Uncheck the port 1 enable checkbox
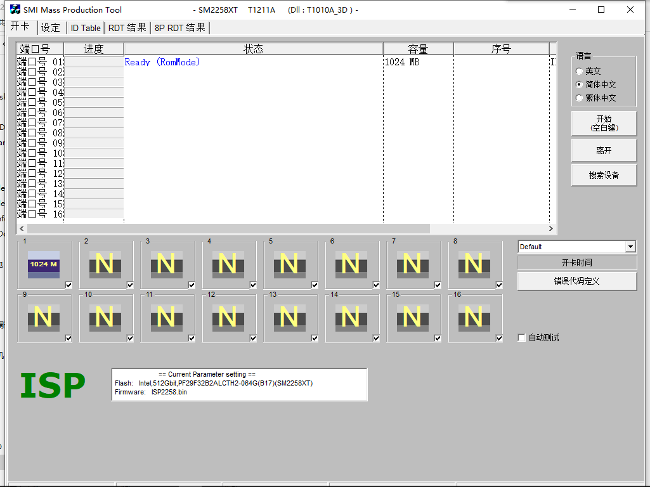The height and width of the screenshot is (487, 650). pyautogui.click(x=68, y=285)
